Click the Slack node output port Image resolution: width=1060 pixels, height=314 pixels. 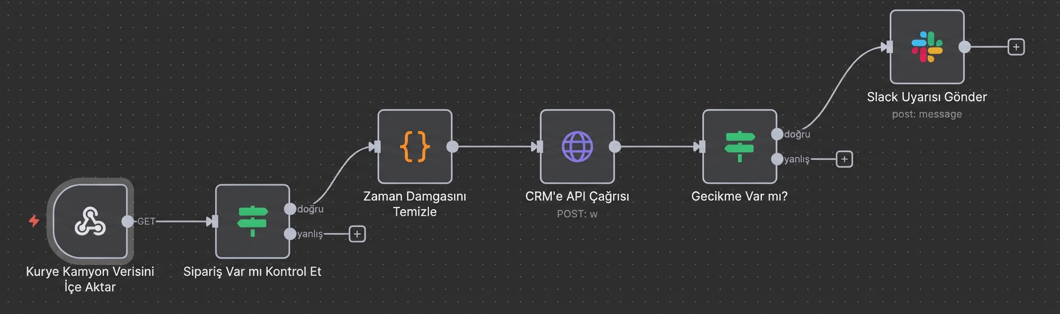tap(965, 47)
